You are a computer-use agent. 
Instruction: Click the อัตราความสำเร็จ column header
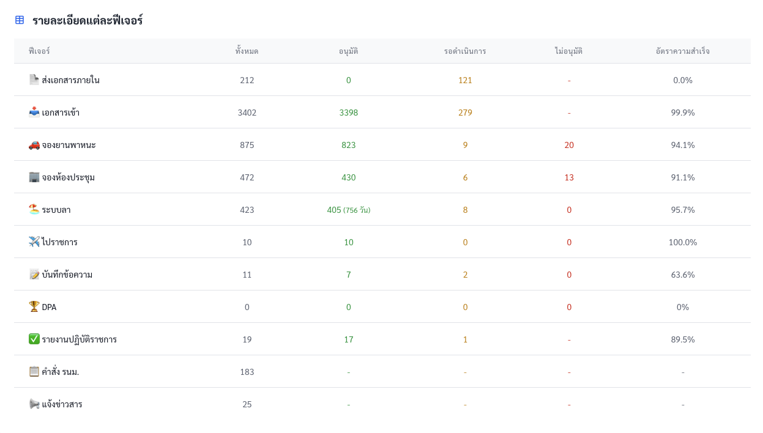coord(682,51)
